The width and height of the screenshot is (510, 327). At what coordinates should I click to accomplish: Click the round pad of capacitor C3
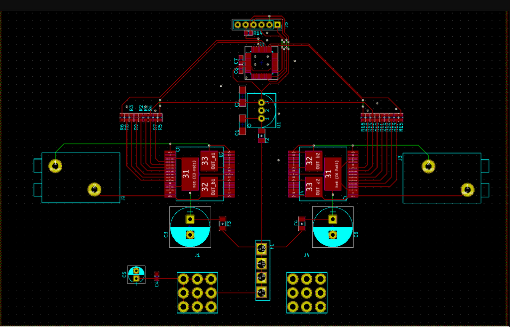pyautogui.click(x=190, y=234)
